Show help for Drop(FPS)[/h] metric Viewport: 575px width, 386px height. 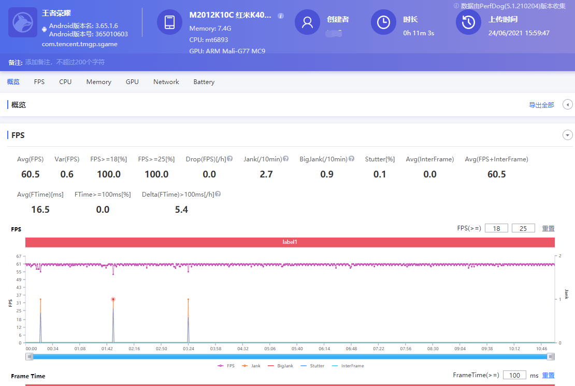click(229, 159)
